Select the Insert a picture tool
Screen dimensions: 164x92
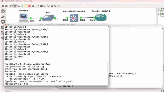tap(42, 6)
